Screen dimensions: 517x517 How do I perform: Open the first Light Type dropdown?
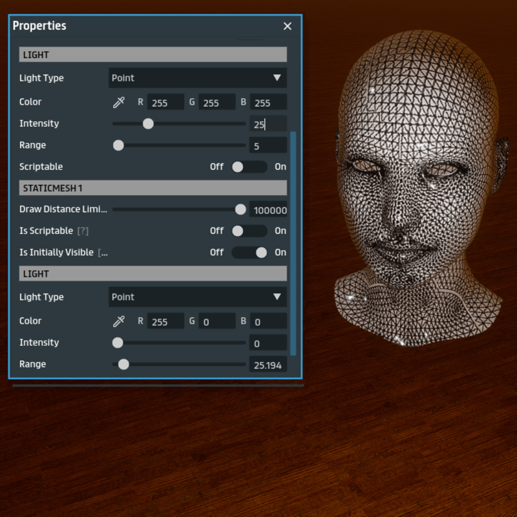197,78
